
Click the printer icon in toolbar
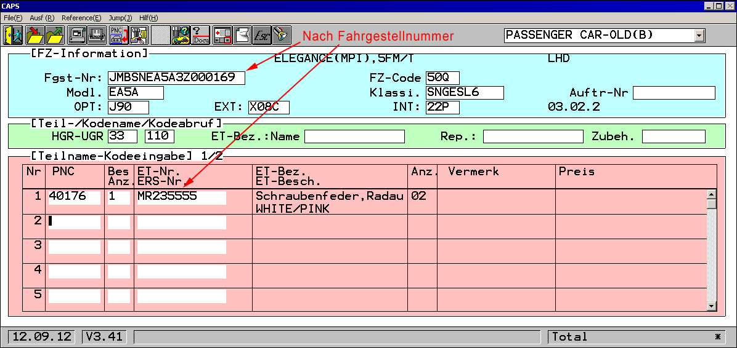pyautogui.click(x=97, y=35)
